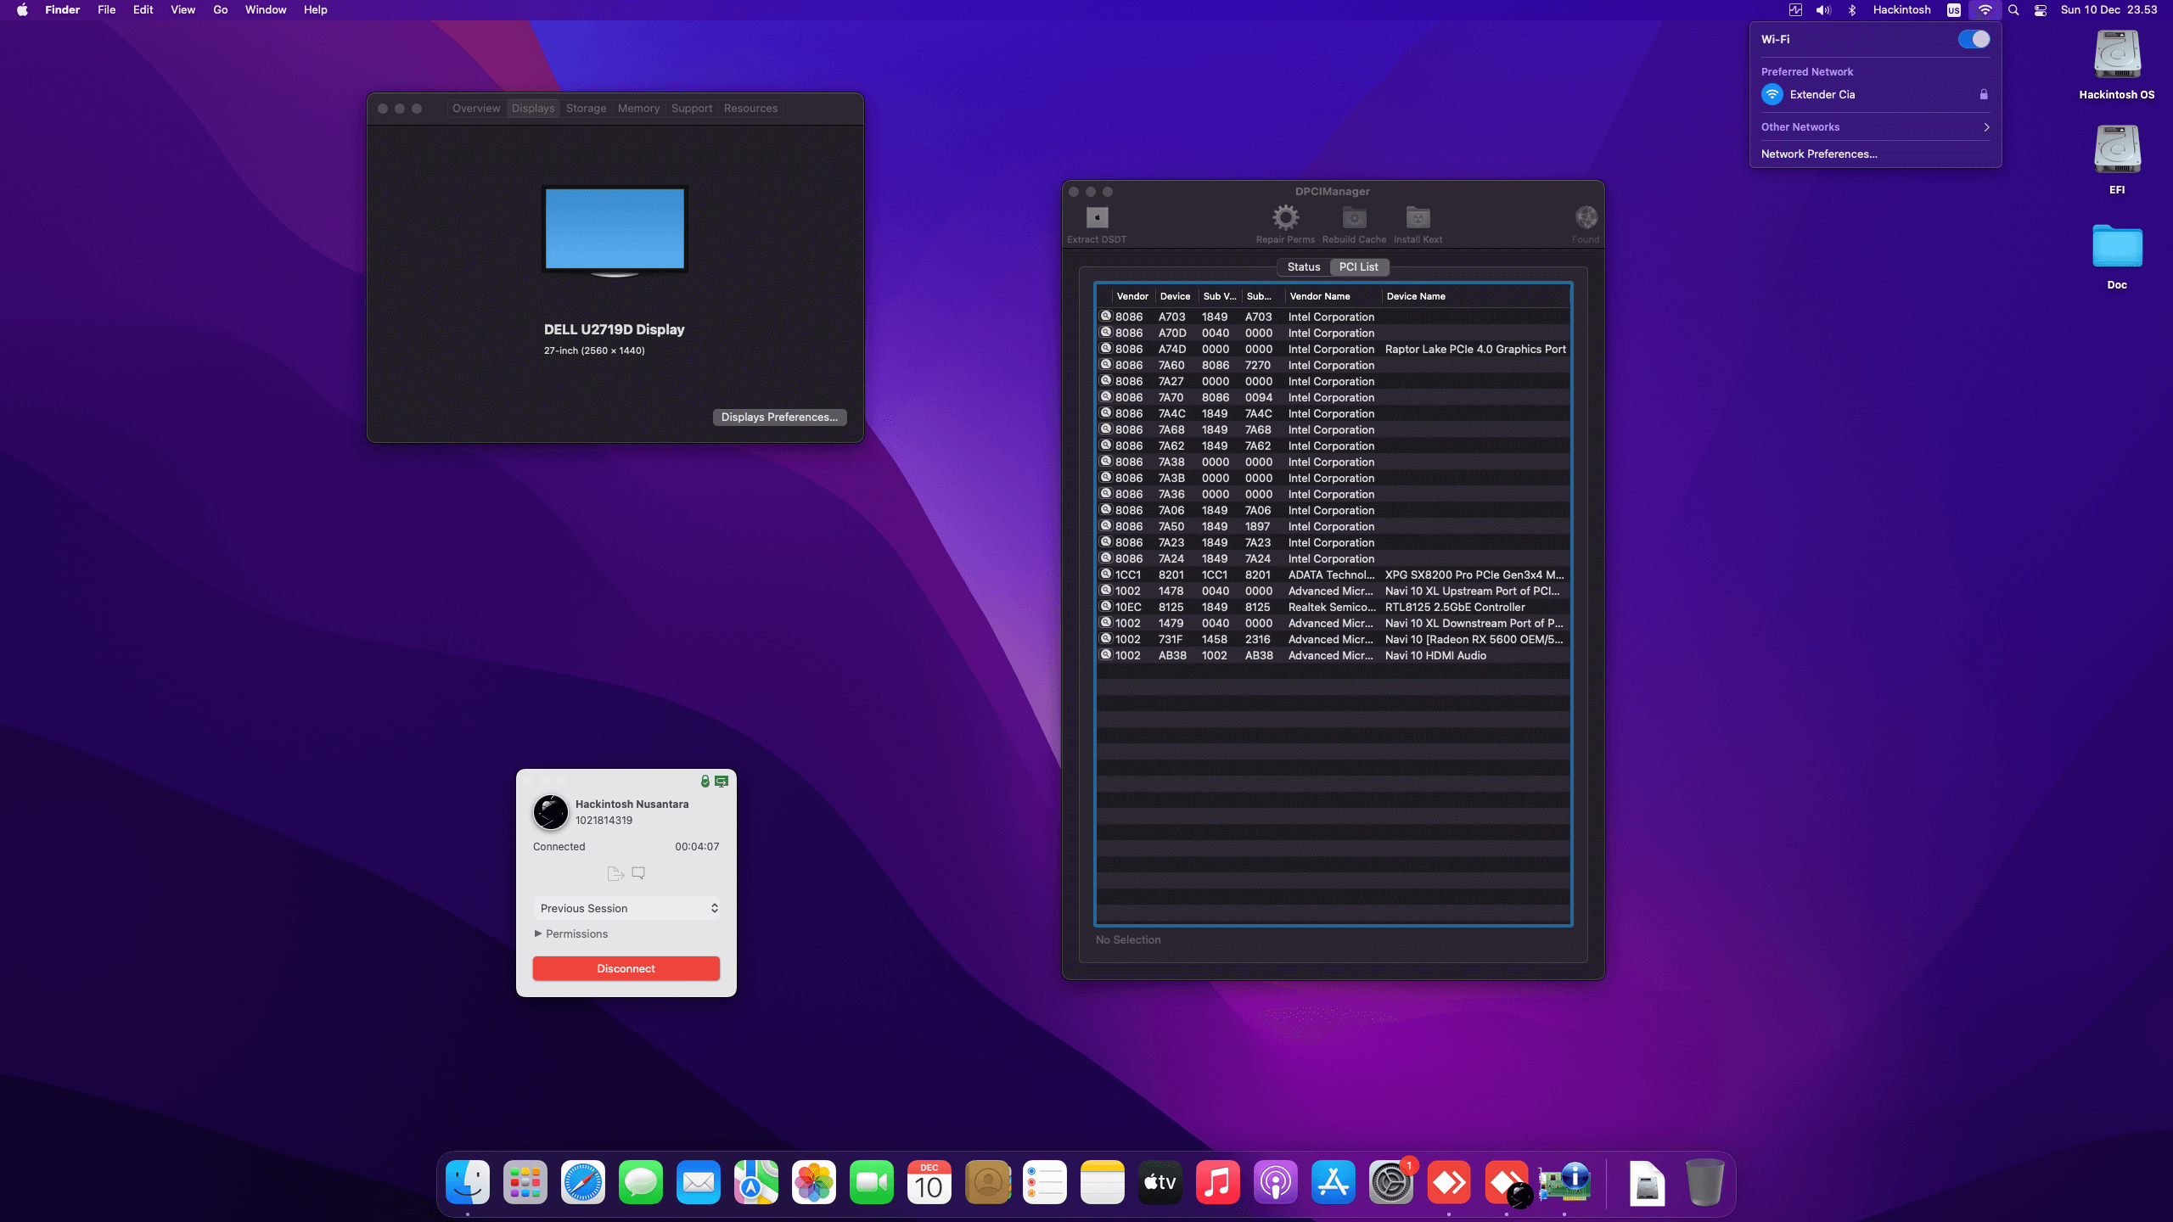Screen dimensions: 2173x1222
Task: Sort the PCI list by Vendor Name column
Action: click(x=1333, y=296)
